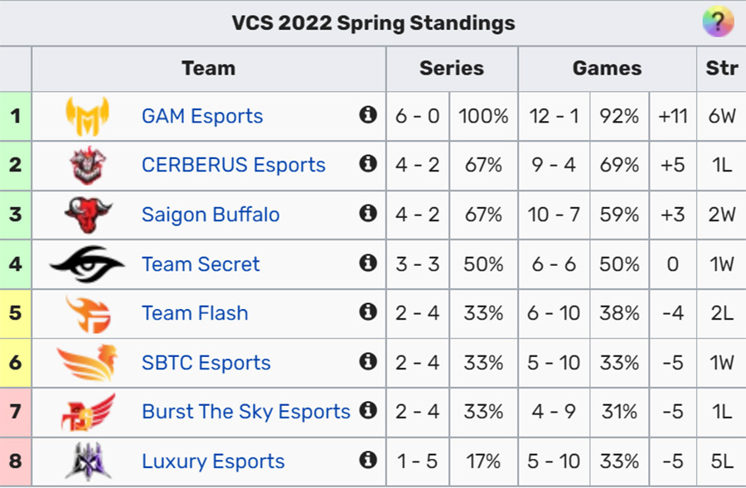Open the CERBERUS Esports link
This screenshot has width=746, height=488.
coord(234,165)
